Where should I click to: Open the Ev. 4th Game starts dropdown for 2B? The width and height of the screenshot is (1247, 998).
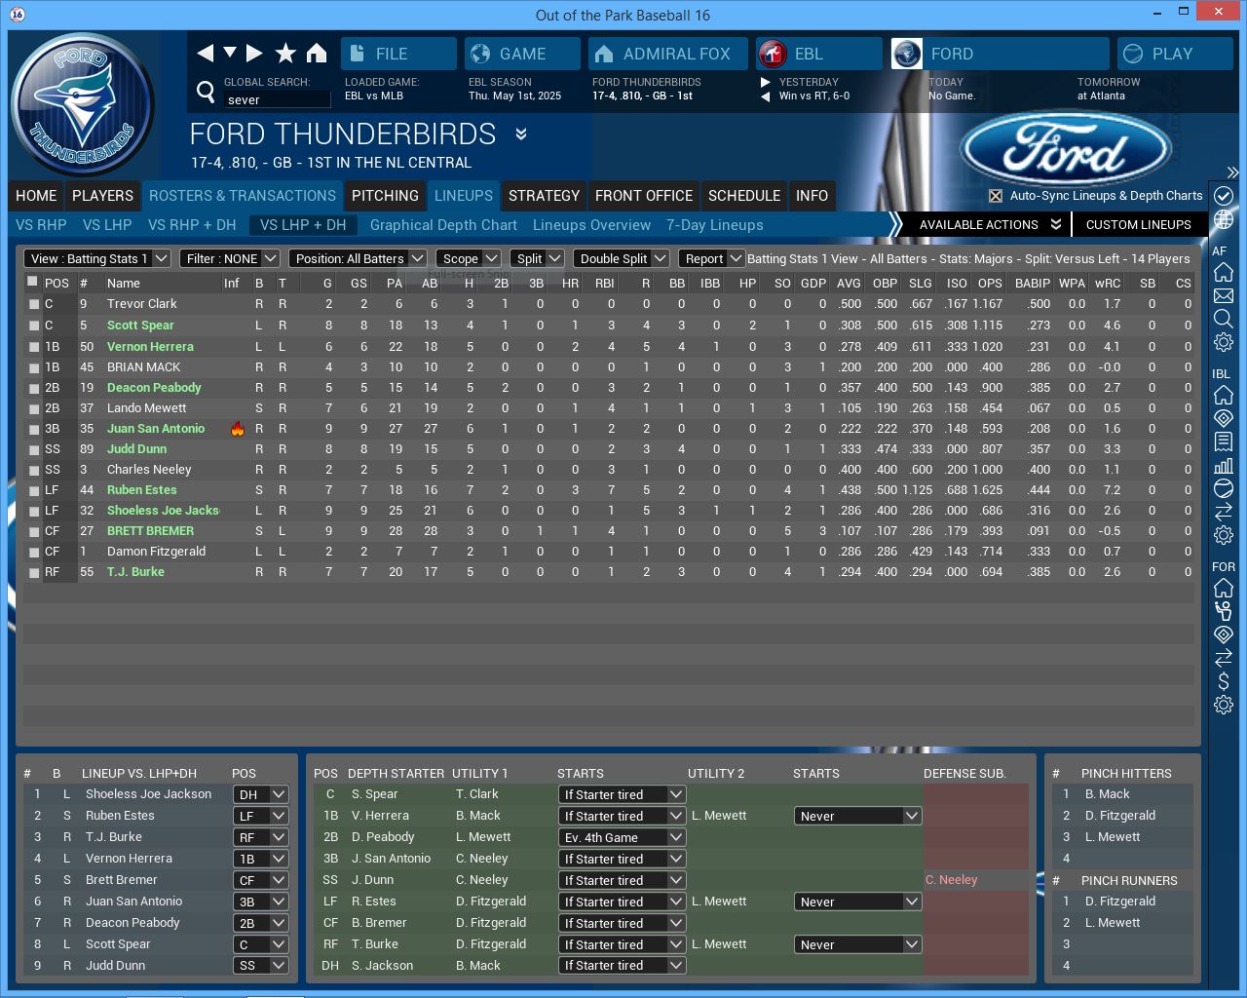(x=623, y=837)
